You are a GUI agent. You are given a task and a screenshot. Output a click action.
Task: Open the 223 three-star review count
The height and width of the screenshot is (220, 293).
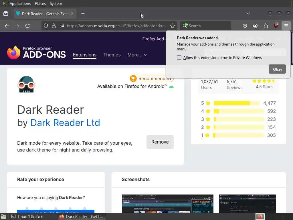pyautogui.click(x=272, y=119)
